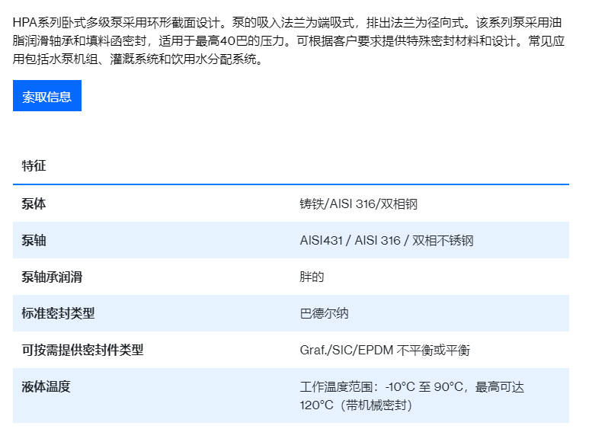Image resolution: width=592 pixels, height=442 pixels.
Task: Select the 特征 tab heading
Action: [x=34, y=165]
